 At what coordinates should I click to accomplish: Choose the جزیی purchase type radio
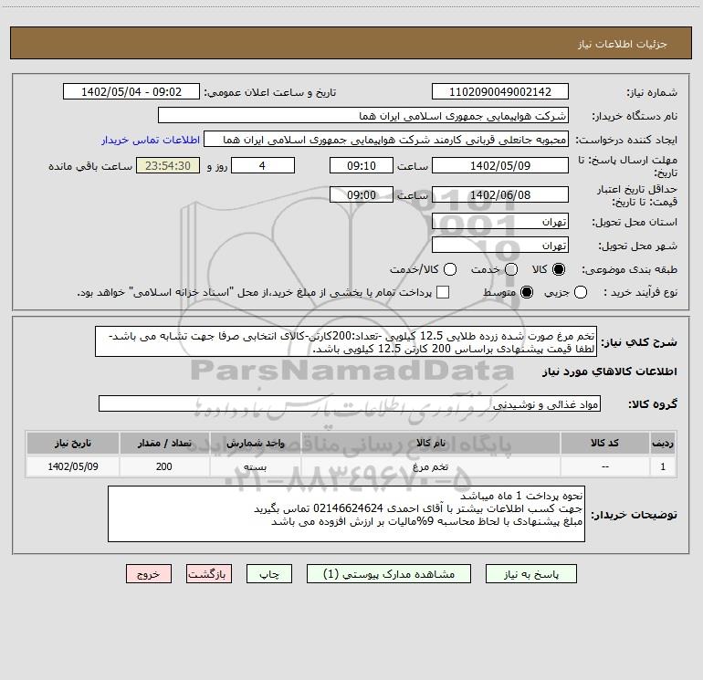point(580,293)
